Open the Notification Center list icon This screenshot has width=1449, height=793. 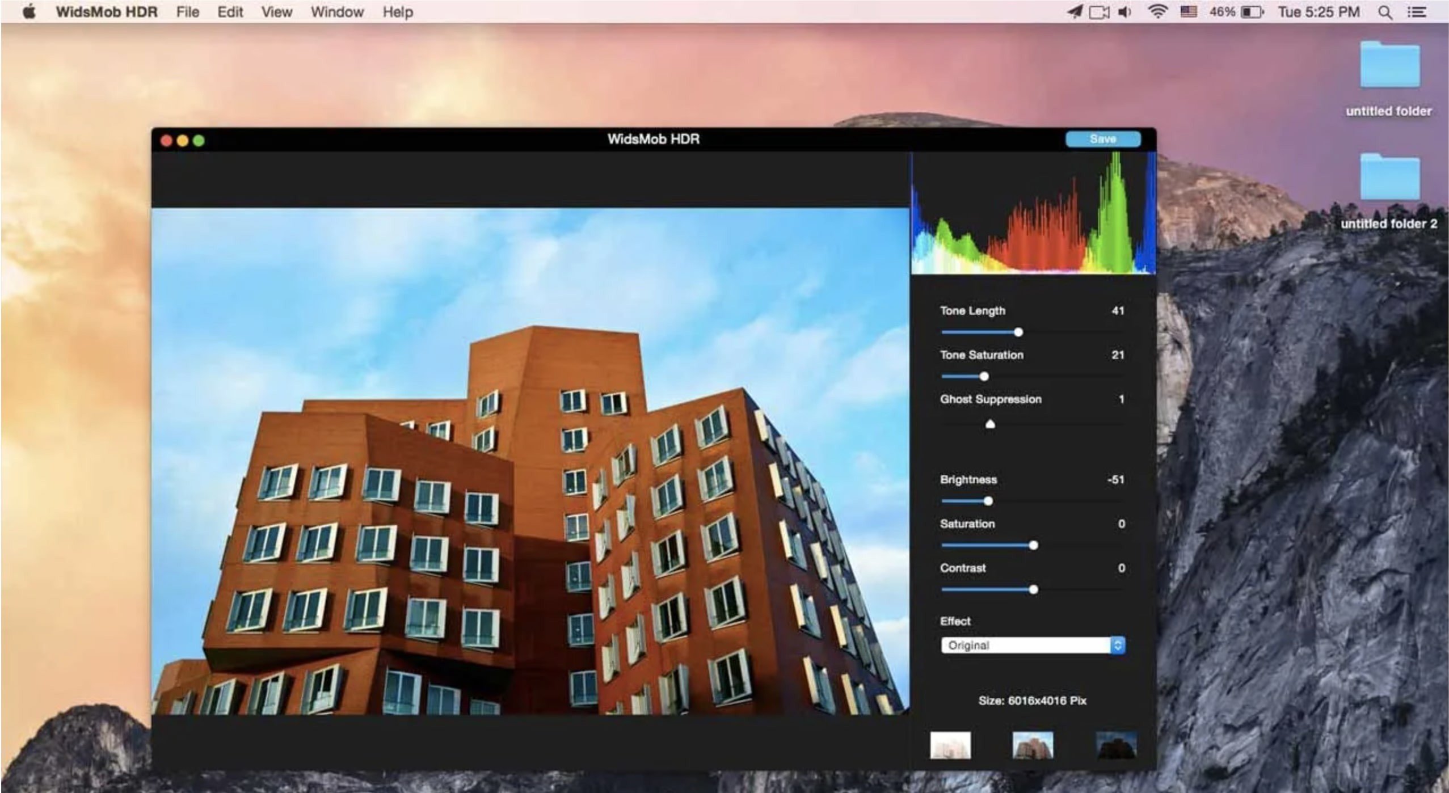(1417, 12)
